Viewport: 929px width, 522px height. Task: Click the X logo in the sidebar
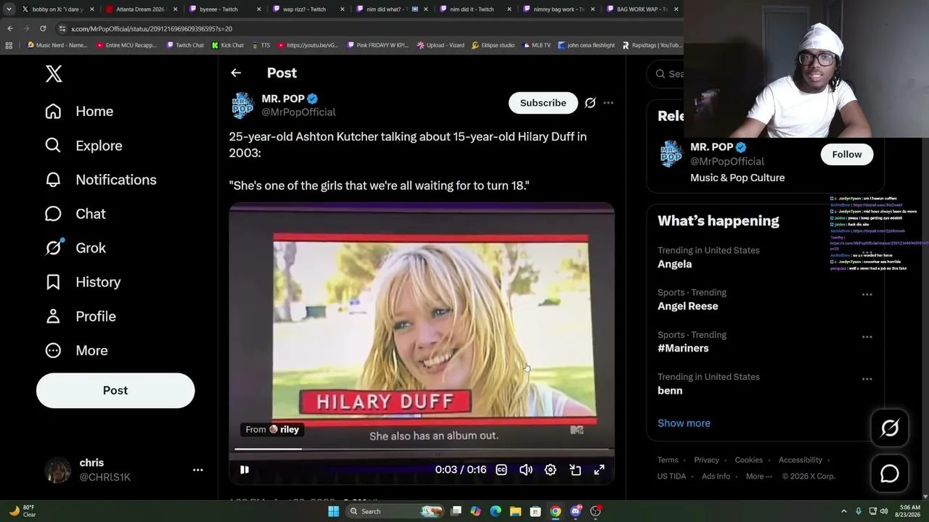[x=54, y=73]
